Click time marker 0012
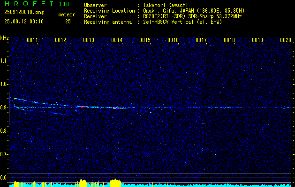 click(61, 40)
